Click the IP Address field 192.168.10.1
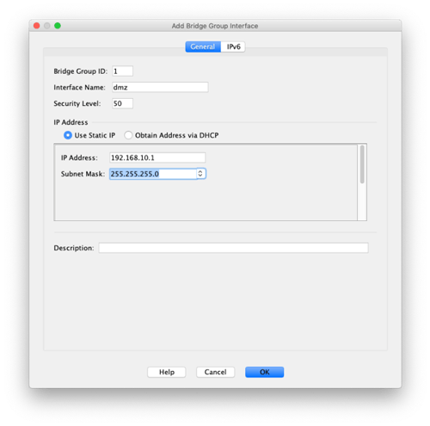This screenshot has height=426, width=430. 157,157
